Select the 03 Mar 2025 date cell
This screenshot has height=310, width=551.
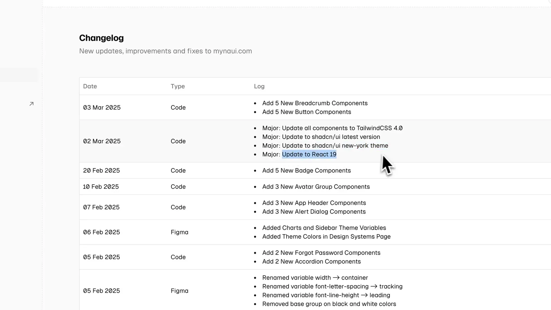102,108
